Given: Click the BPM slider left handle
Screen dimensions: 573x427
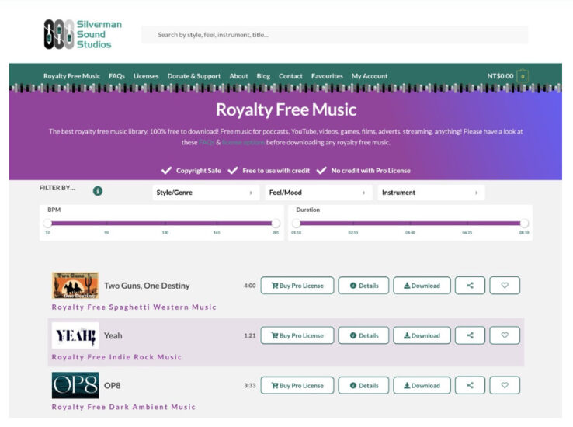Looking at the screenshot, I should [47, 224].
